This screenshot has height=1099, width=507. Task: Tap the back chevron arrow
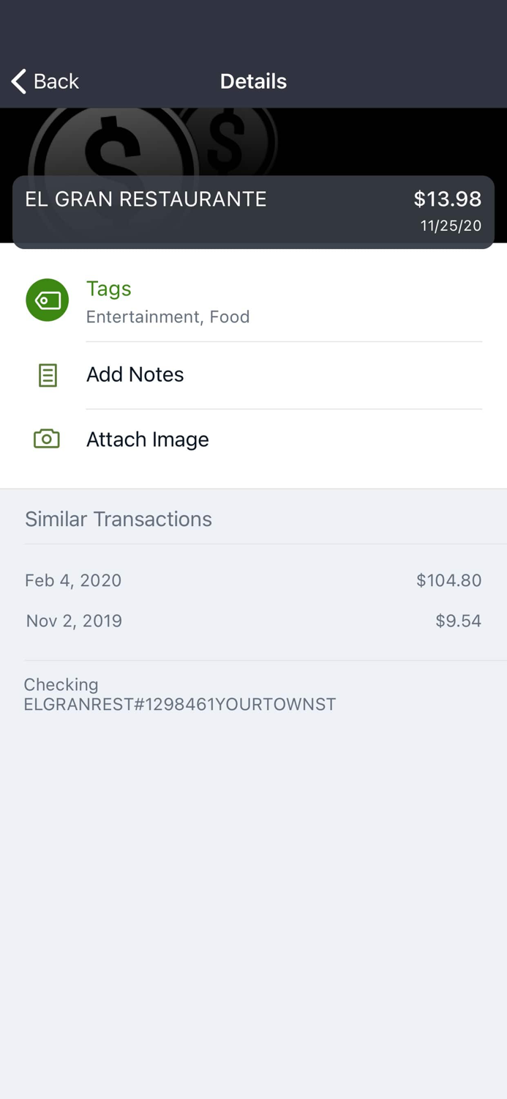pyautogui.click(x=19, y=81)
